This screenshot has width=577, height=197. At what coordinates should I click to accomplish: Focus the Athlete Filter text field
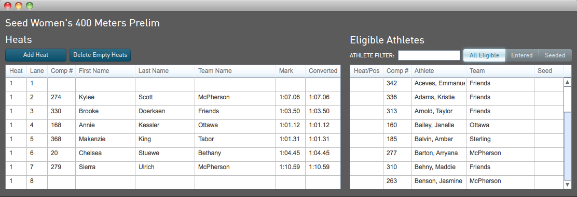tap(429, 55)
